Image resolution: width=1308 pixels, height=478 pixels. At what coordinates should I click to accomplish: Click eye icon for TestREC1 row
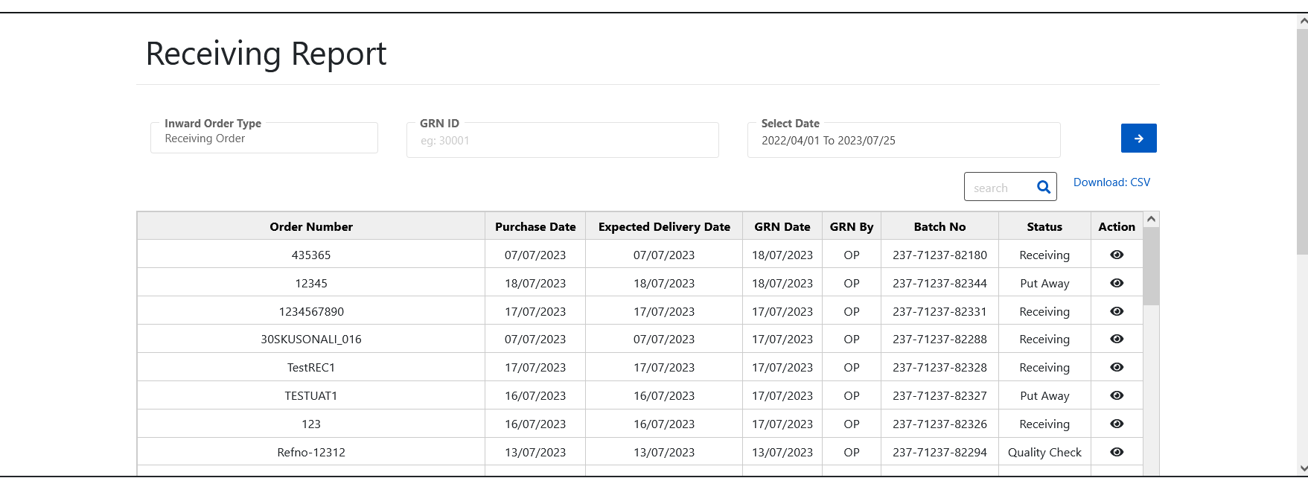pos(1116,367)
